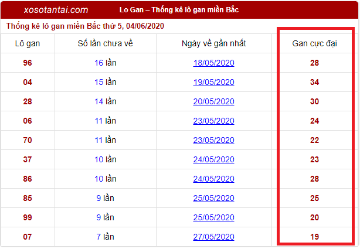Click the 'Lô gan' column header
Image resolution: width=360 pixels, height=249 pixels.
pyautogui.click(x=28, y=43)
